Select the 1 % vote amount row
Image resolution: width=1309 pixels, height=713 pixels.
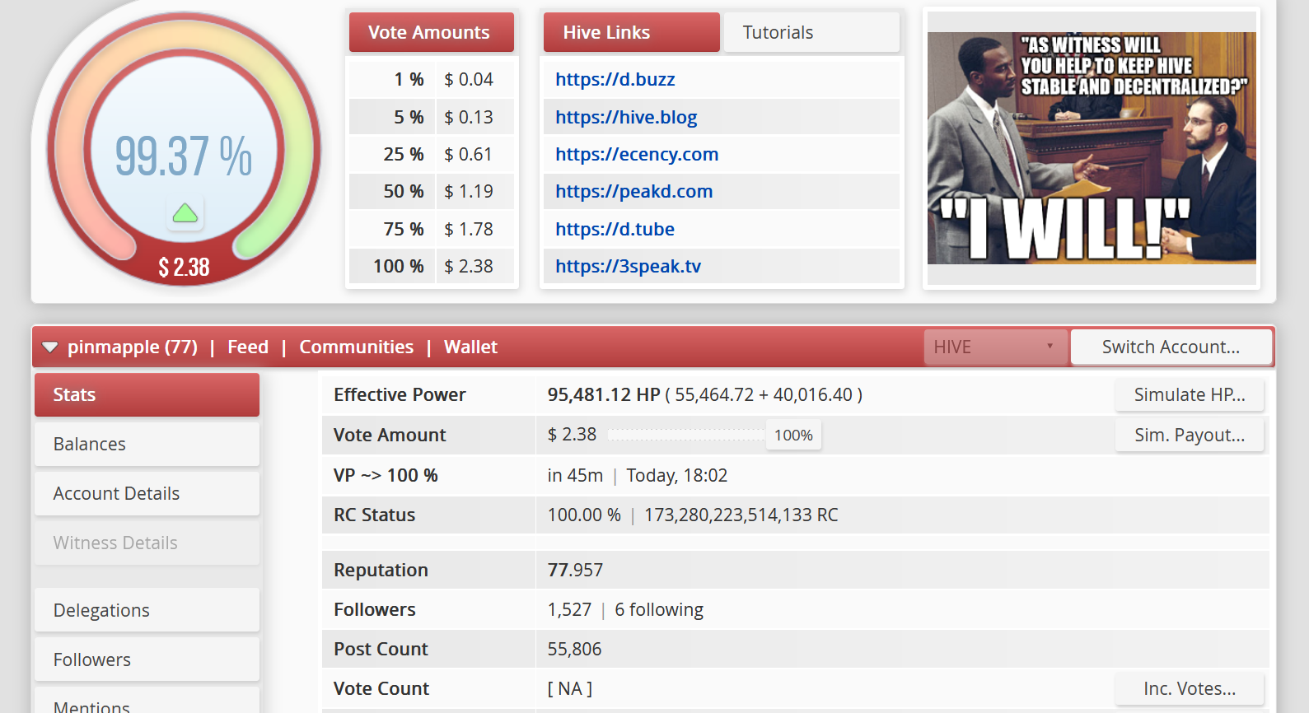pos(432,79)
